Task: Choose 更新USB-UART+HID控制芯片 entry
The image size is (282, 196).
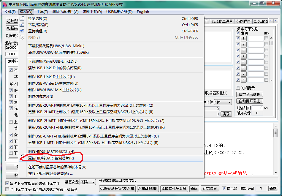Action: [111, 143]
